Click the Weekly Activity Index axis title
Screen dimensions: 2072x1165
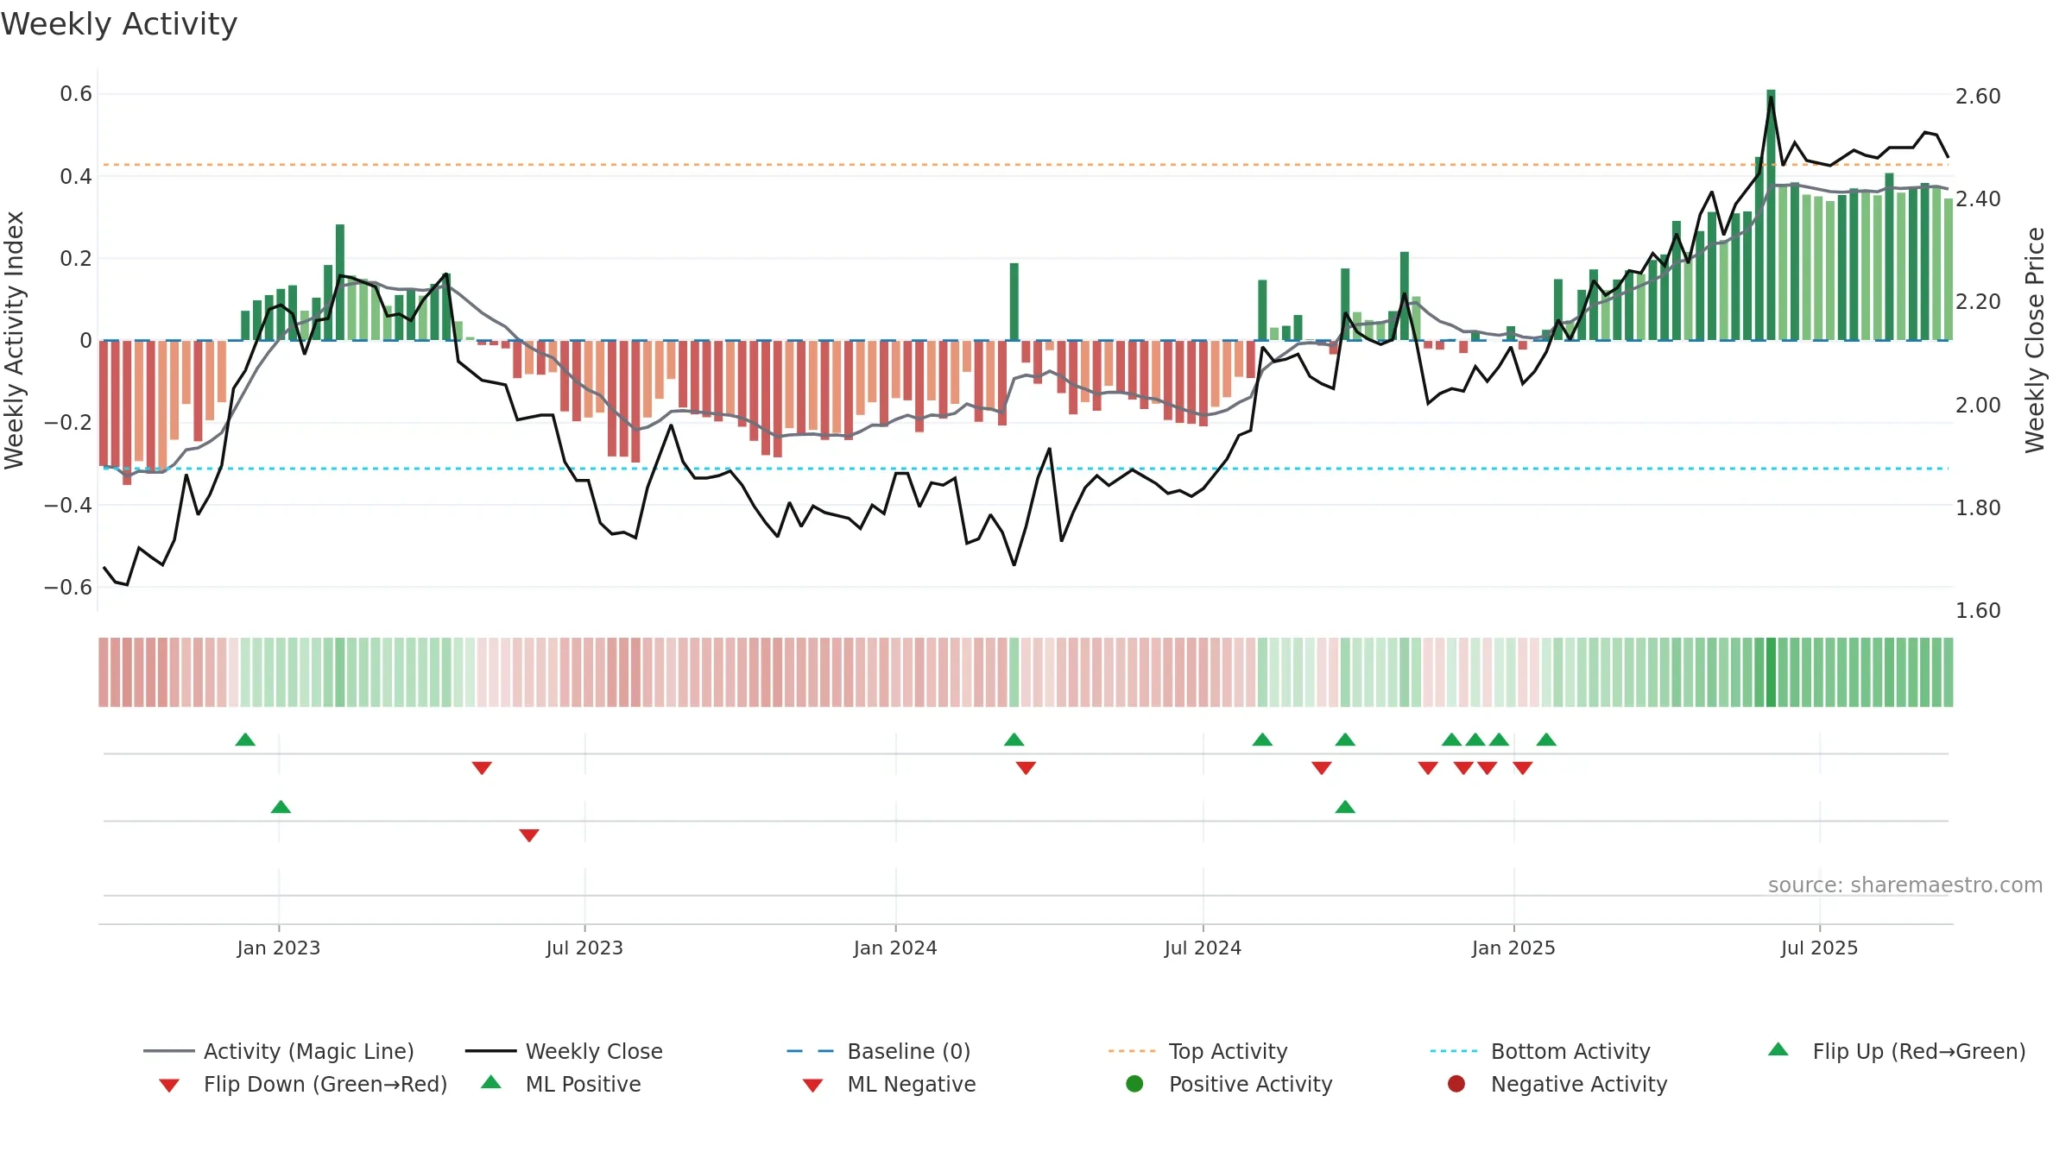click(15, 340)
